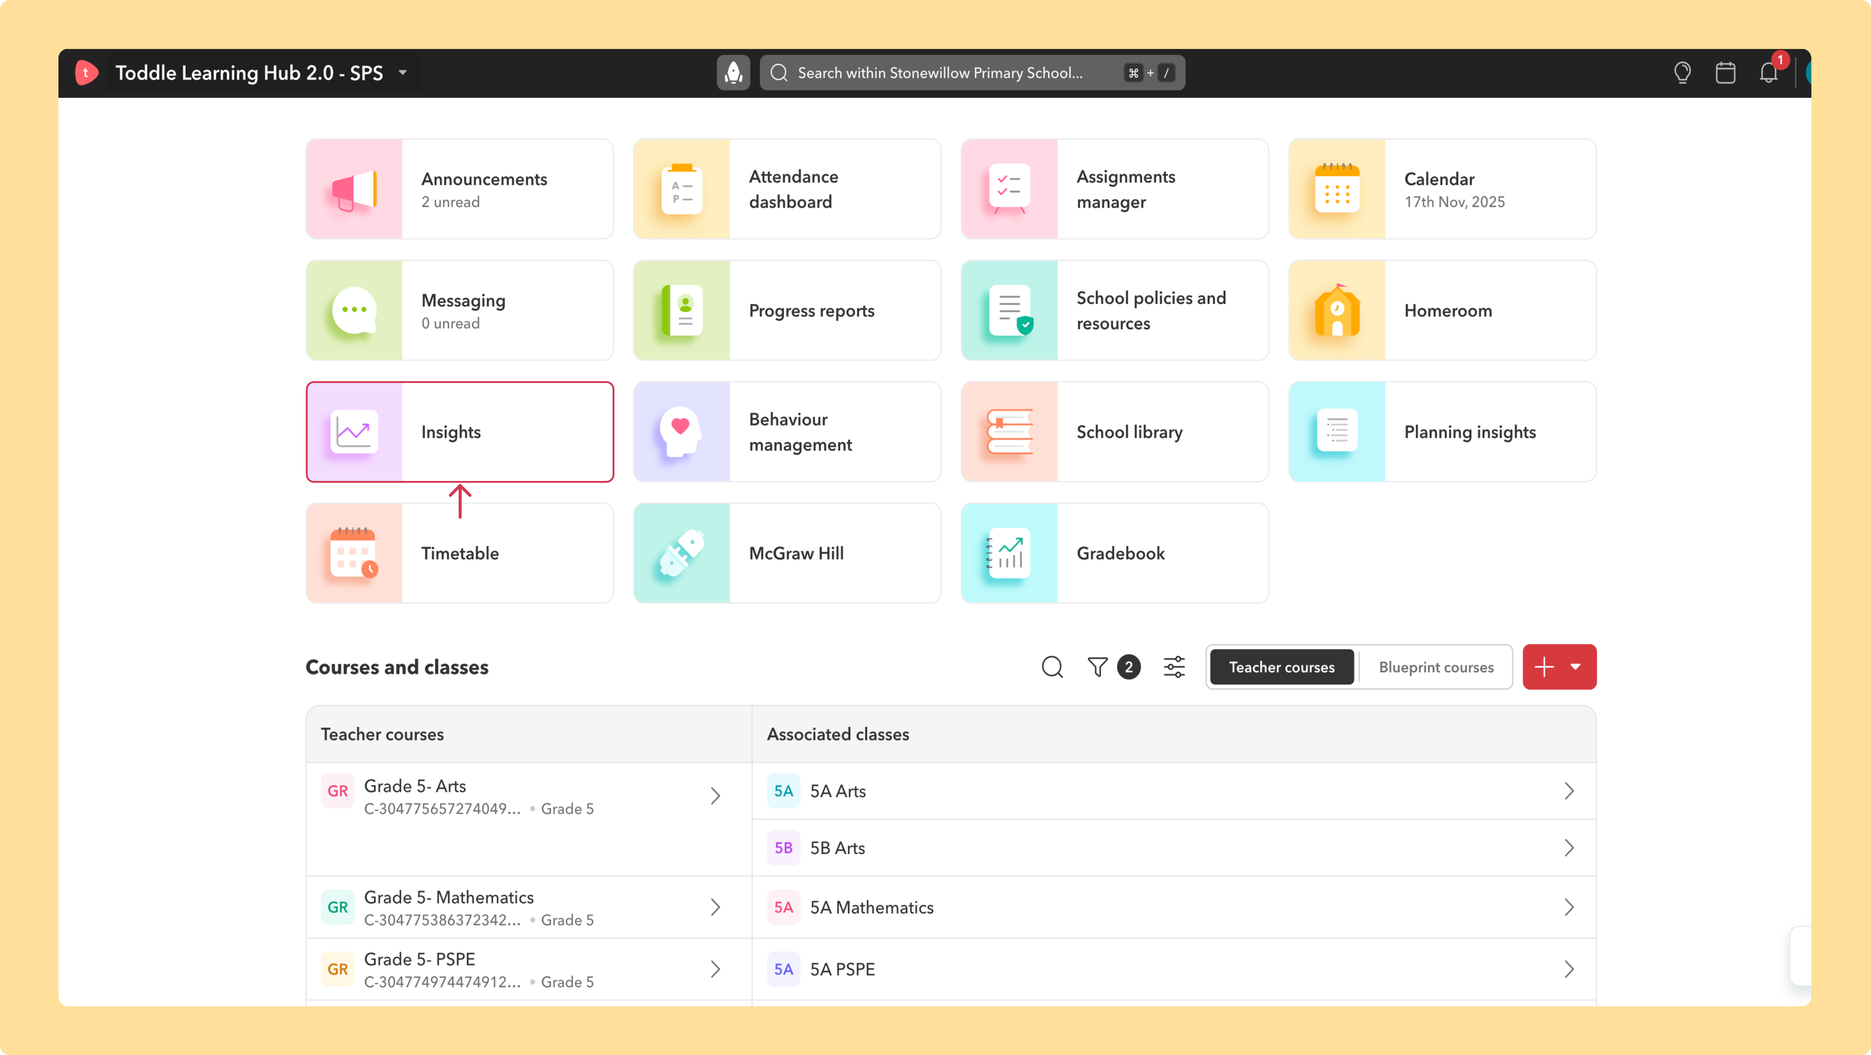
Task: Open the calendar icon in header
Action: [1725, 73]
